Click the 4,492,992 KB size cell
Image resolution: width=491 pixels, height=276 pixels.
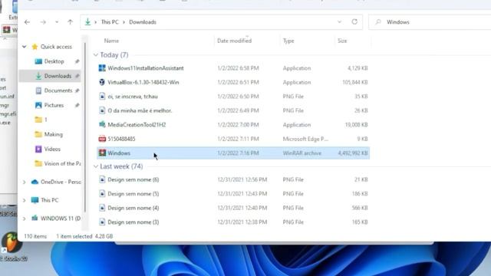(x=353, y=153)
